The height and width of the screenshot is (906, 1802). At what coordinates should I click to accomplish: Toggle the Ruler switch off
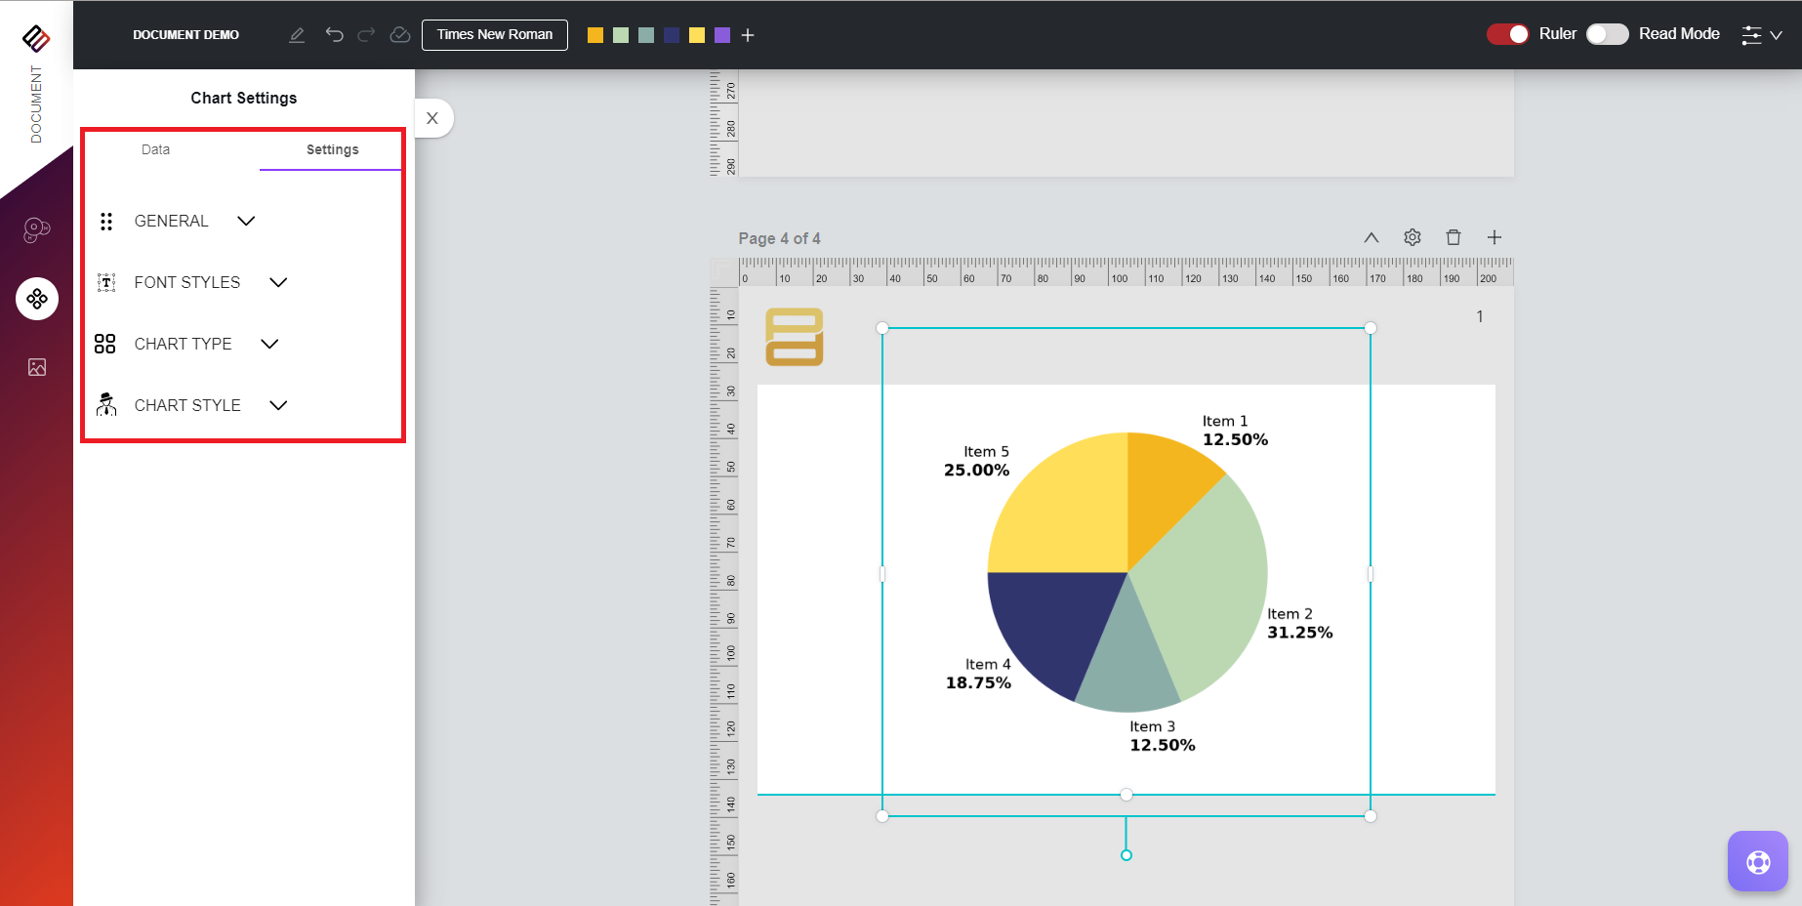(x=1507, y=34)
